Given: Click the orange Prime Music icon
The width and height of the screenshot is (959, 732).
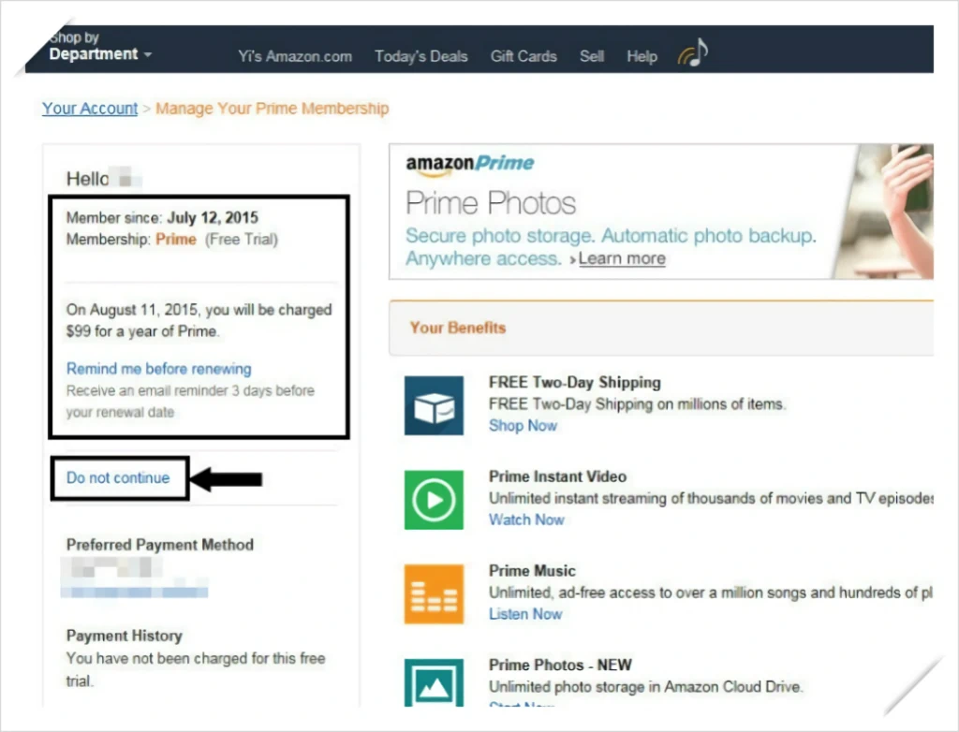Looking at the screenshot, I should click(x=434, y=593).
